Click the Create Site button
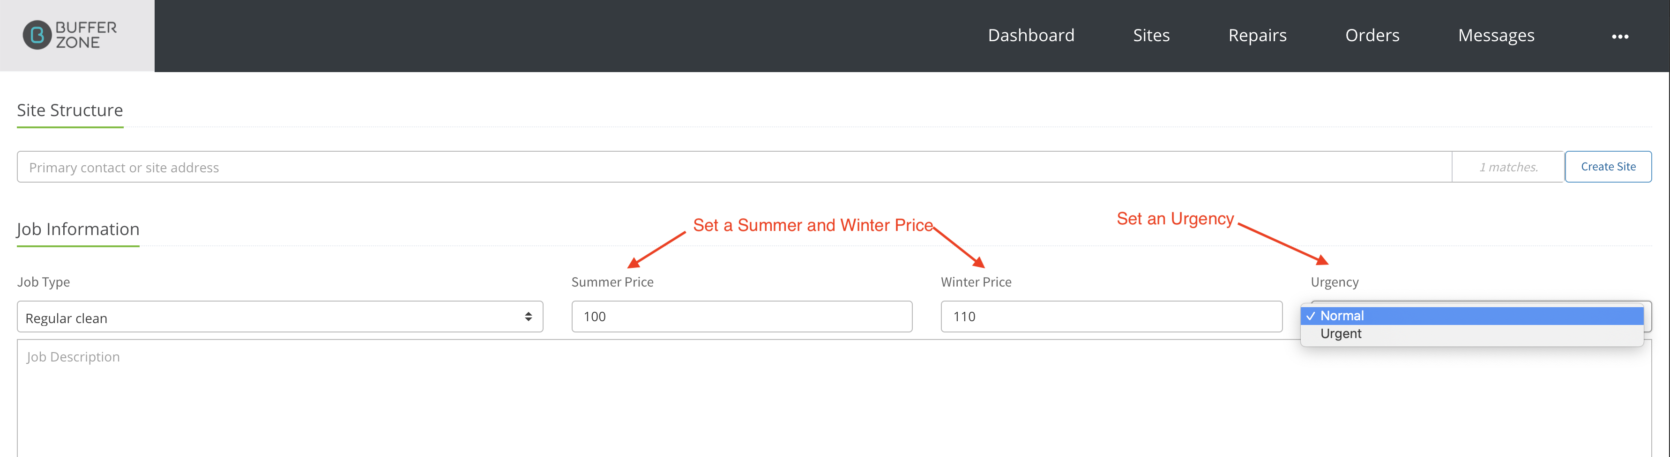Viewport: 1670px width, 457px height. coord(1608,167)
